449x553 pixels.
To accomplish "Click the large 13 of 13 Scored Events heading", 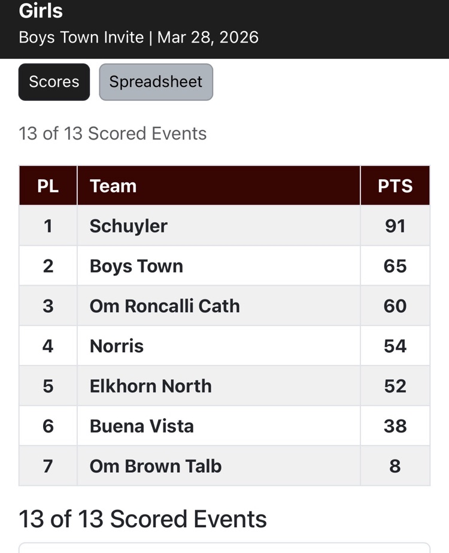I will click(142, 519).
